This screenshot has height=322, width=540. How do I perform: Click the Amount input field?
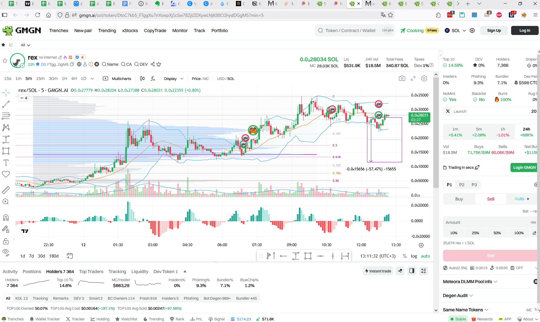click(x=490, y=222)
